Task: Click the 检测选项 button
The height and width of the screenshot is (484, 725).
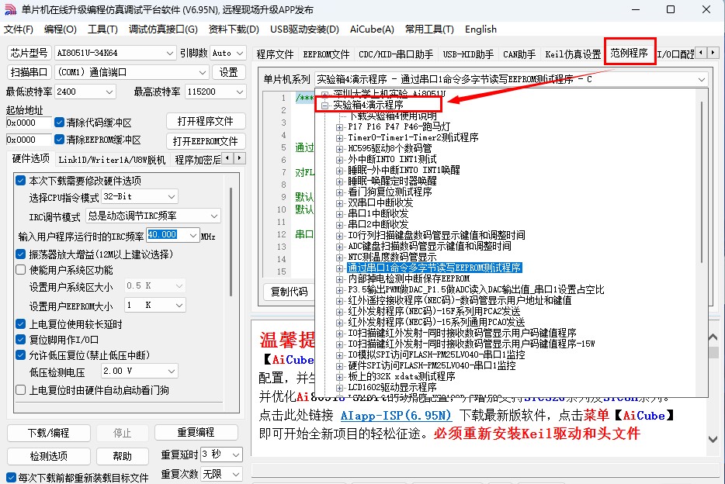Action: pyautogui.click(x=49, y=456)
